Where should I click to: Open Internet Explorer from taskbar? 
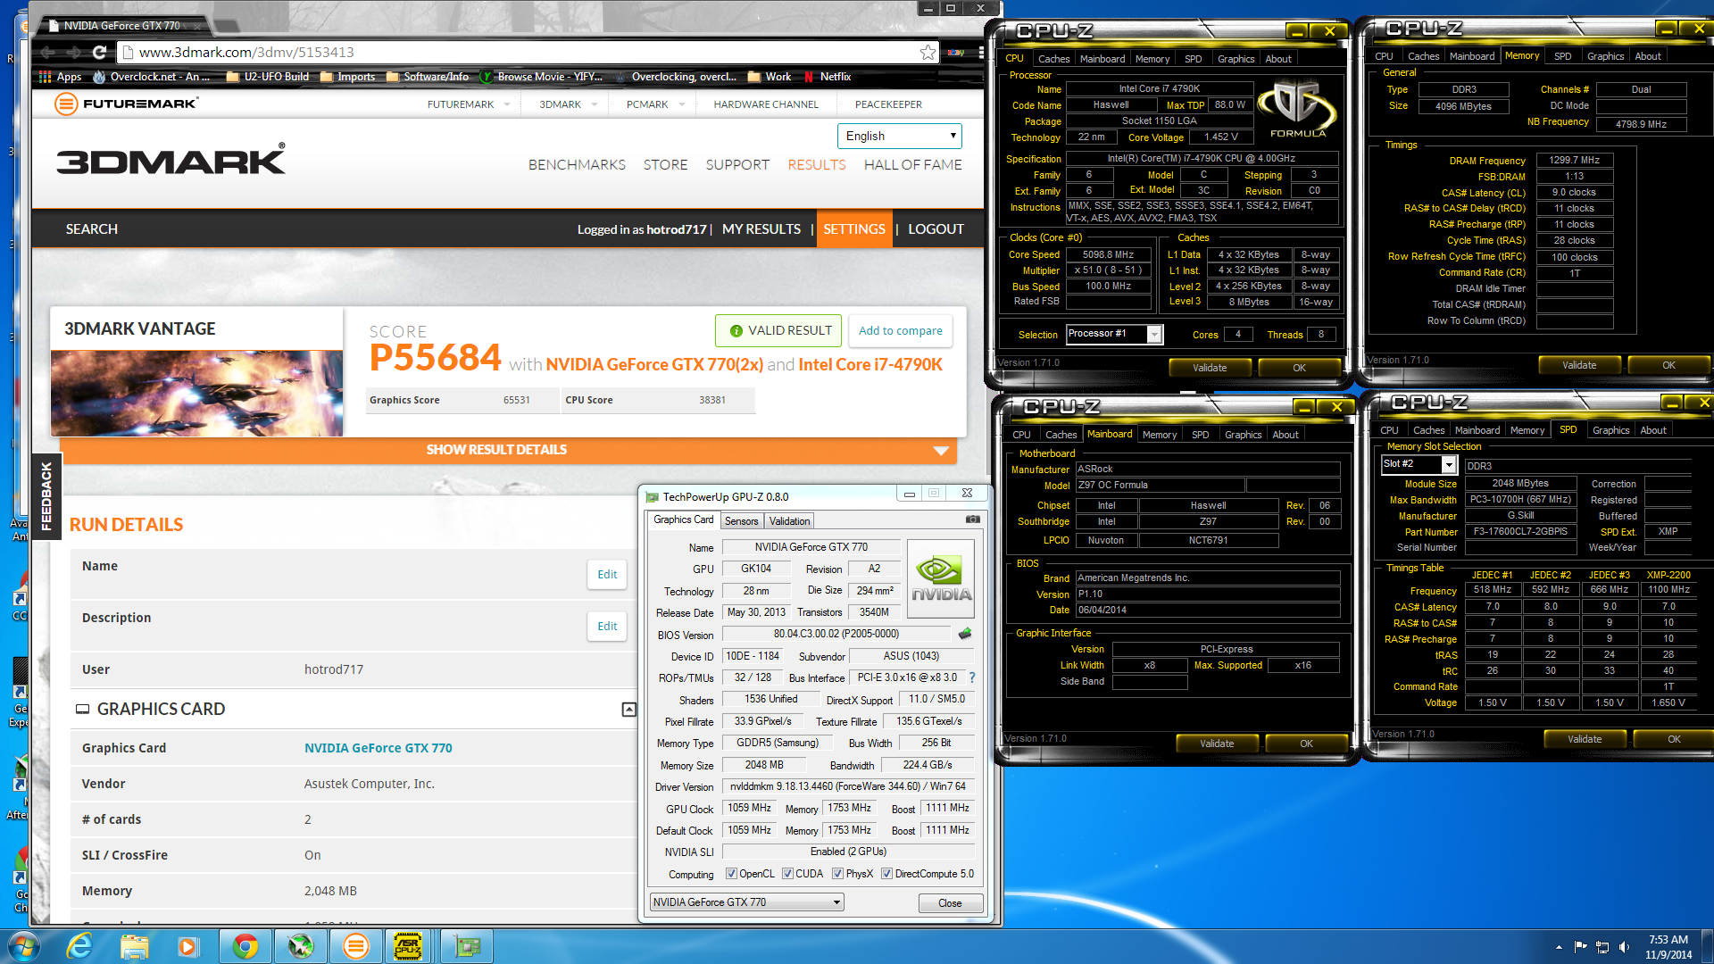tap(79, 946)
